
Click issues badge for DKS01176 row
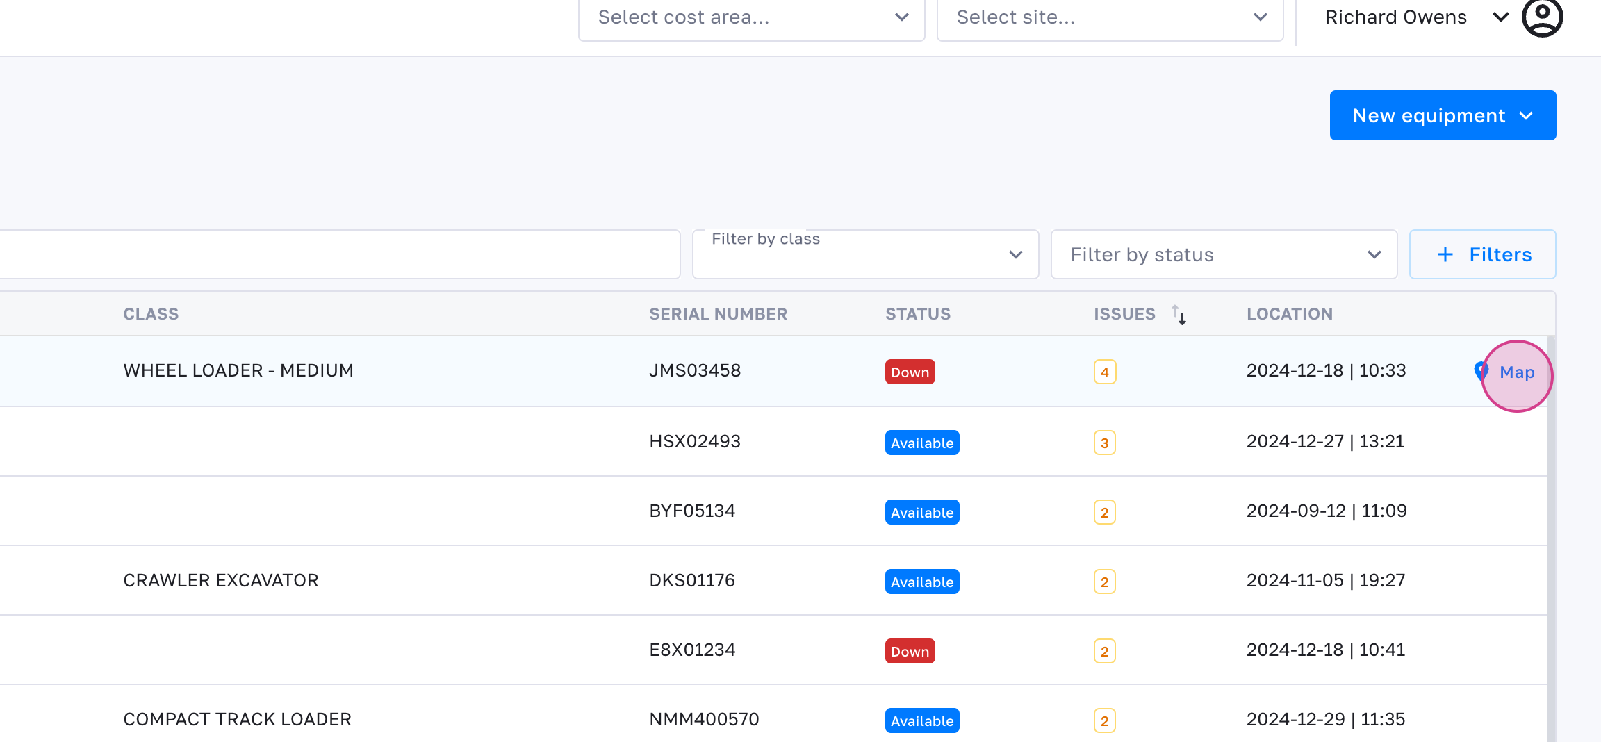(1104, 582)
